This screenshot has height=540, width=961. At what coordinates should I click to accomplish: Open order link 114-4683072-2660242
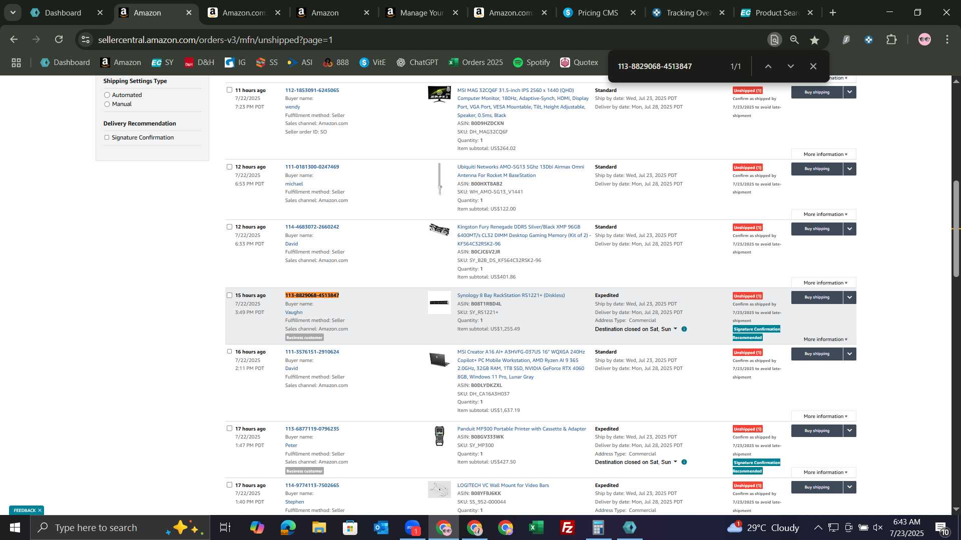pos(312,227)
